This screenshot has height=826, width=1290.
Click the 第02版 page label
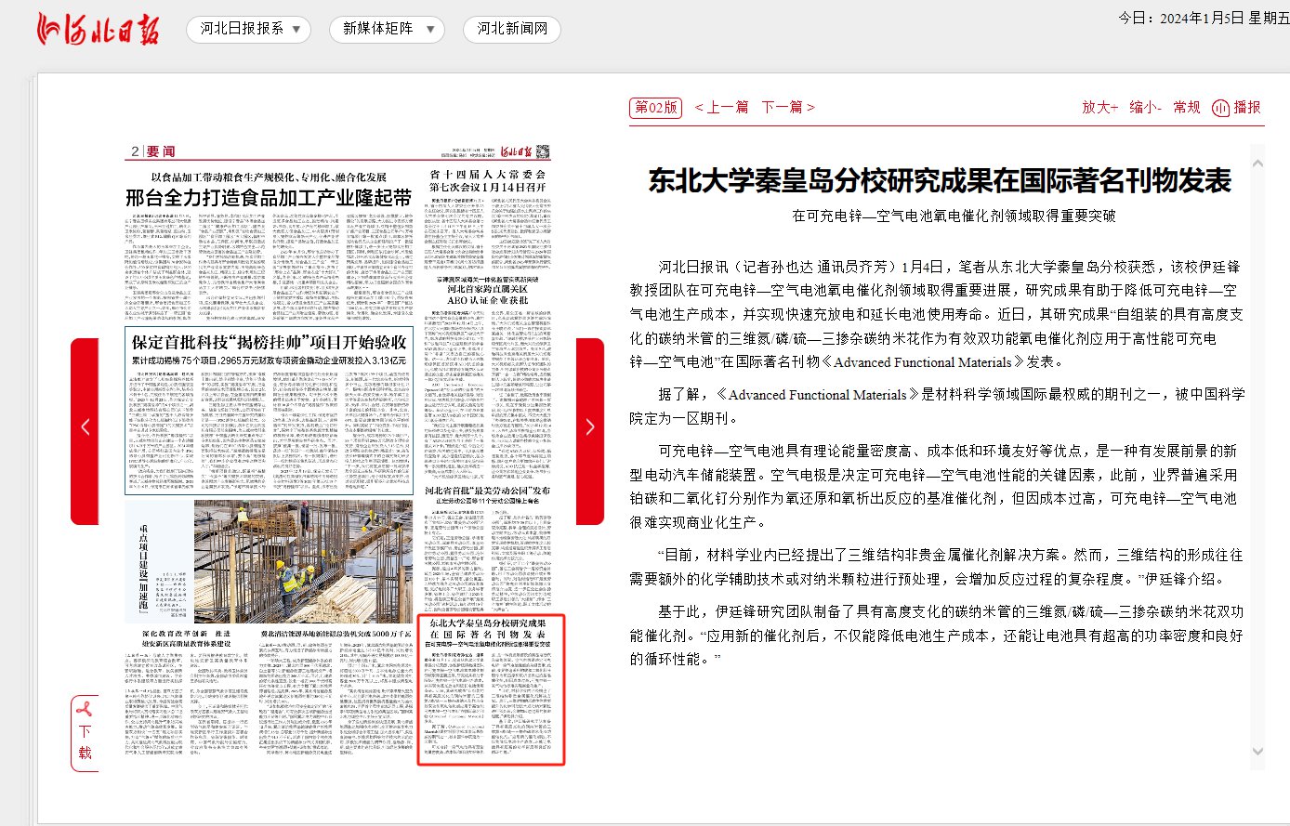point(655,108)
